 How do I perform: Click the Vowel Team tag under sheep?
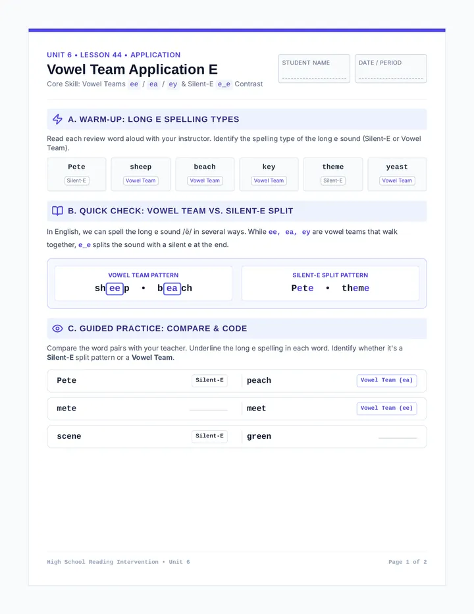[x=140, y=181]
